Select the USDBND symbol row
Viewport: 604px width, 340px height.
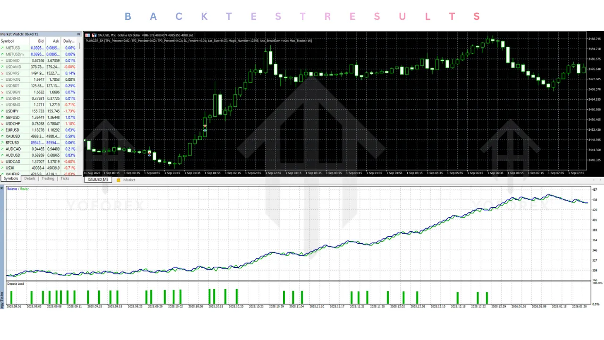39,105
